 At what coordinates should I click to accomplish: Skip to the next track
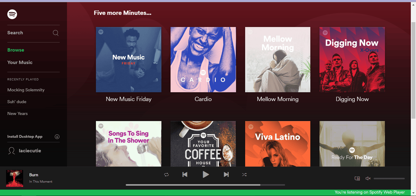[x=226, y=174]
